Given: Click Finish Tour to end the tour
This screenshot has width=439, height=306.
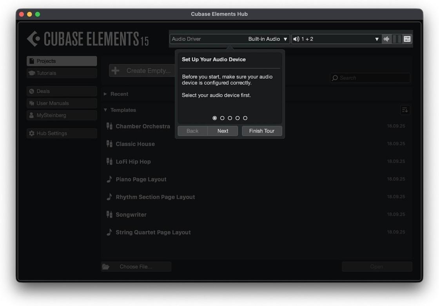Looking at the screenshot, I should click(262, 131).
